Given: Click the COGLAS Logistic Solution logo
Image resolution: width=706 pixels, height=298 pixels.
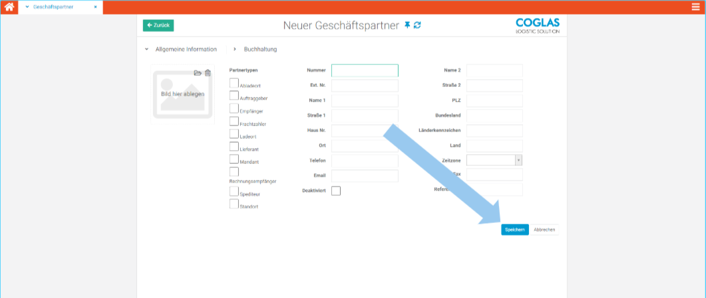Looking at the screenshot, I should point(537,25).
